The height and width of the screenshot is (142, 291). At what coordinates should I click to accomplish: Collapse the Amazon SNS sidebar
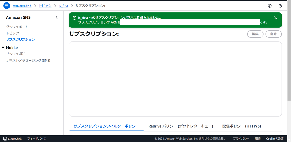tap(57, 17)
